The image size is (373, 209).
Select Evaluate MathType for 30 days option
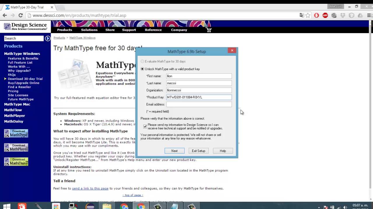point(163,61)
